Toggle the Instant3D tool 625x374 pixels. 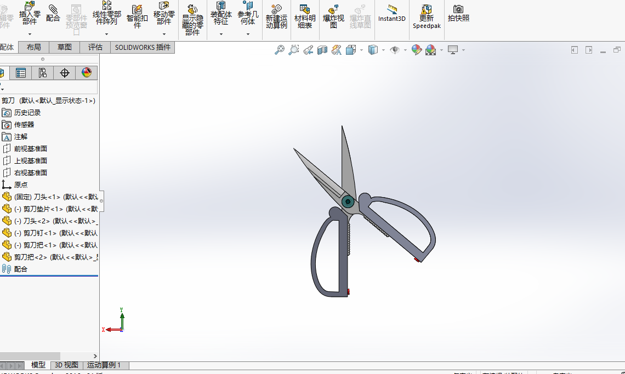[x=392, y=13]
